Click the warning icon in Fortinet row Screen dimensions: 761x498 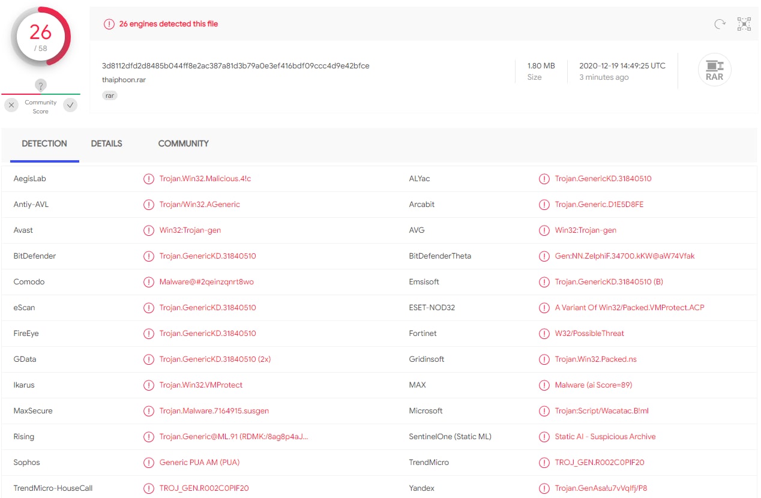[x=544, y=334]
